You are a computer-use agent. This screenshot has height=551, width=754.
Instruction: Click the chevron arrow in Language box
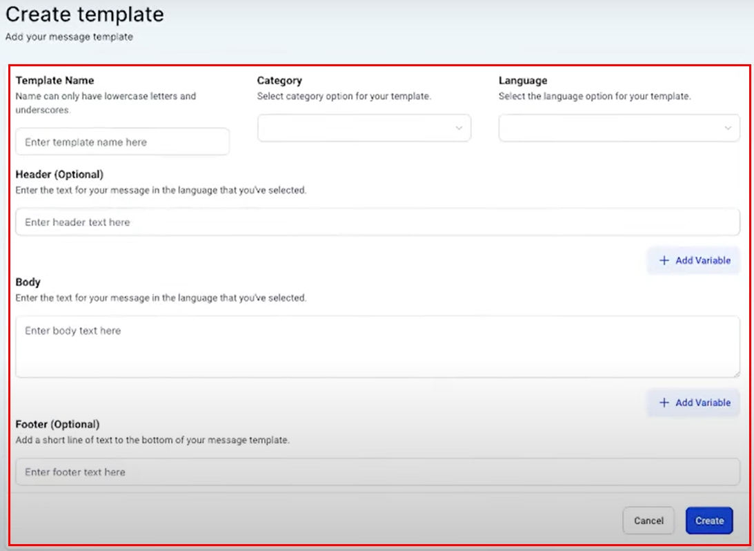click(x=728, y=128)
